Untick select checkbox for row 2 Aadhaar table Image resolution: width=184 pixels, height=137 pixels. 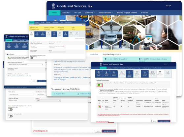coord(99,107)
